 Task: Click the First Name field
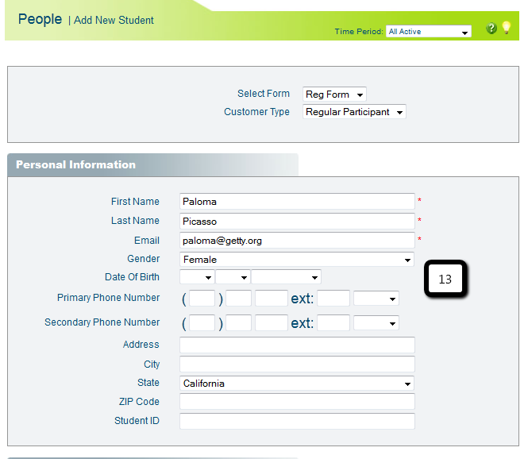pyautogui.click(x=297, y=202)
